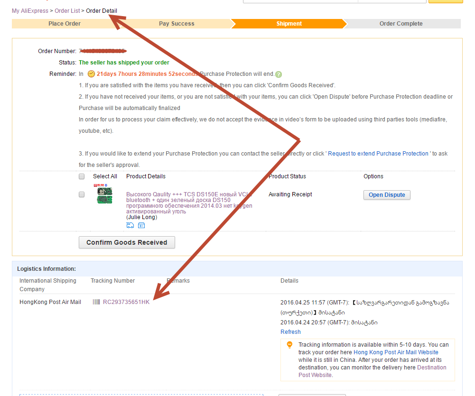Click the Tracking Number column header

[x=112, y=281]
